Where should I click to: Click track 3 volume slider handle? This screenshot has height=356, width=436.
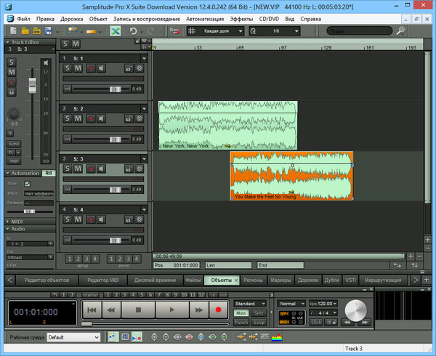click(116, 189)
